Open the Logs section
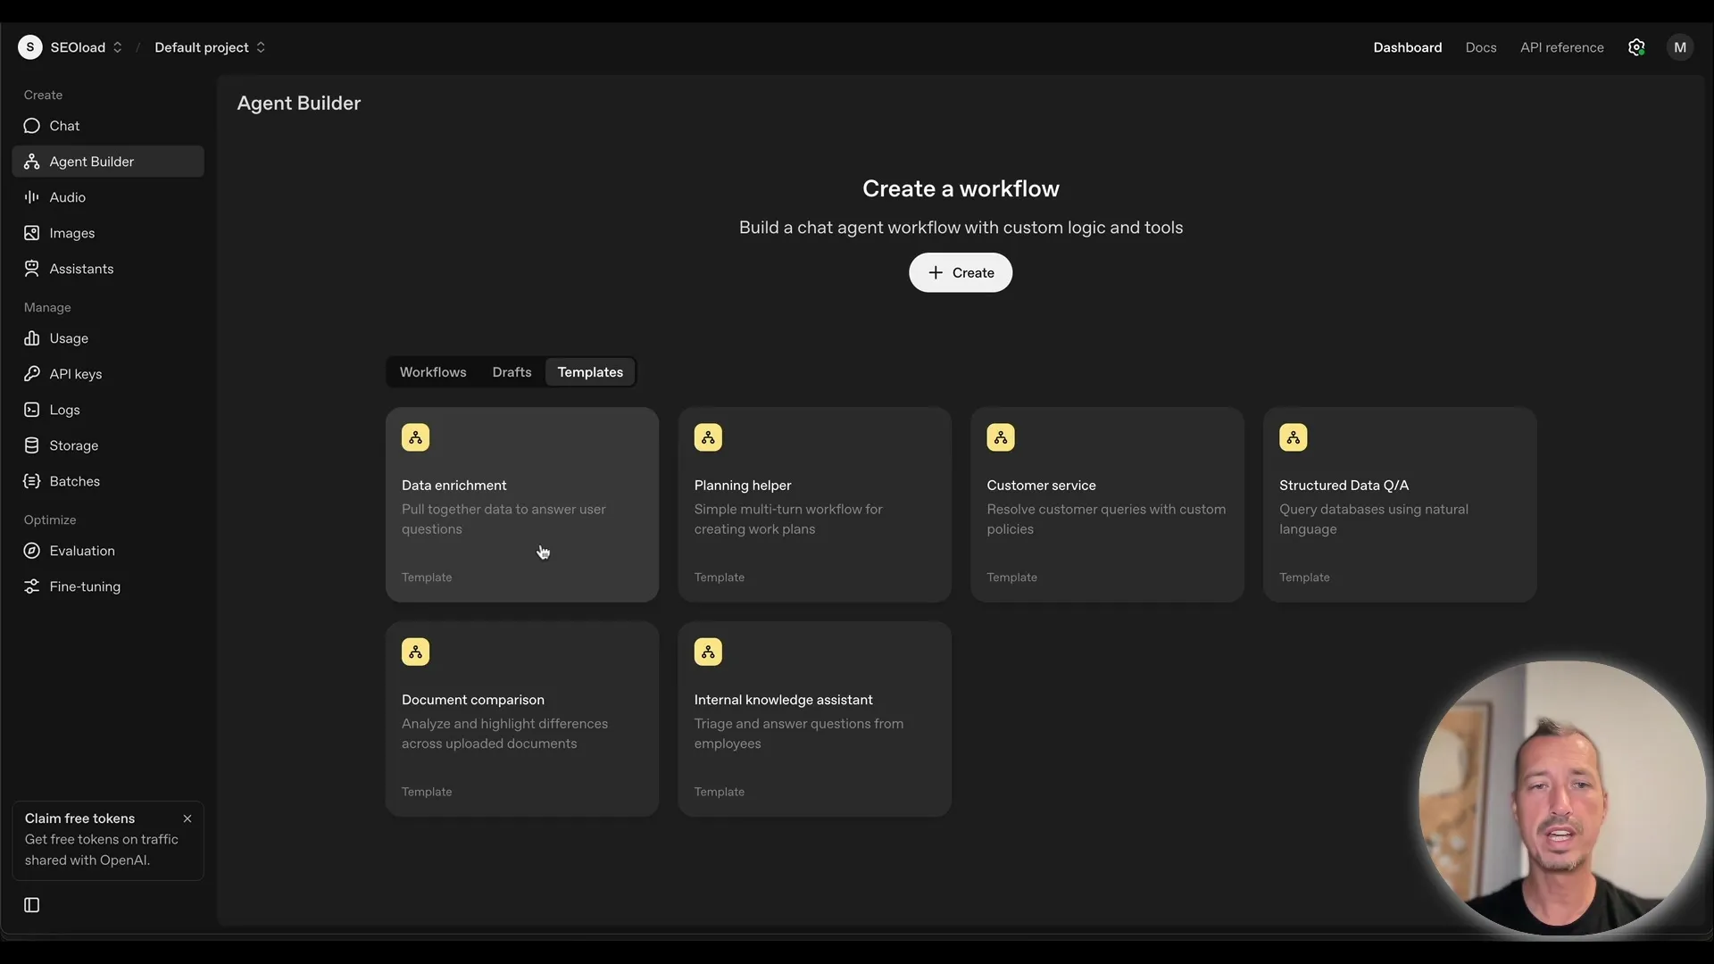This screenshot has width=1714, height=964. 62,410
